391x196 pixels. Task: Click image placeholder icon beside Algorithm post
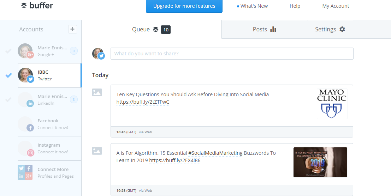(97, 151)
